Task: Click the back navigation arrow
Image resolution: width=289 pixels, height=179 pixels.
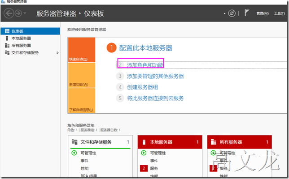Action: (9, 13)
